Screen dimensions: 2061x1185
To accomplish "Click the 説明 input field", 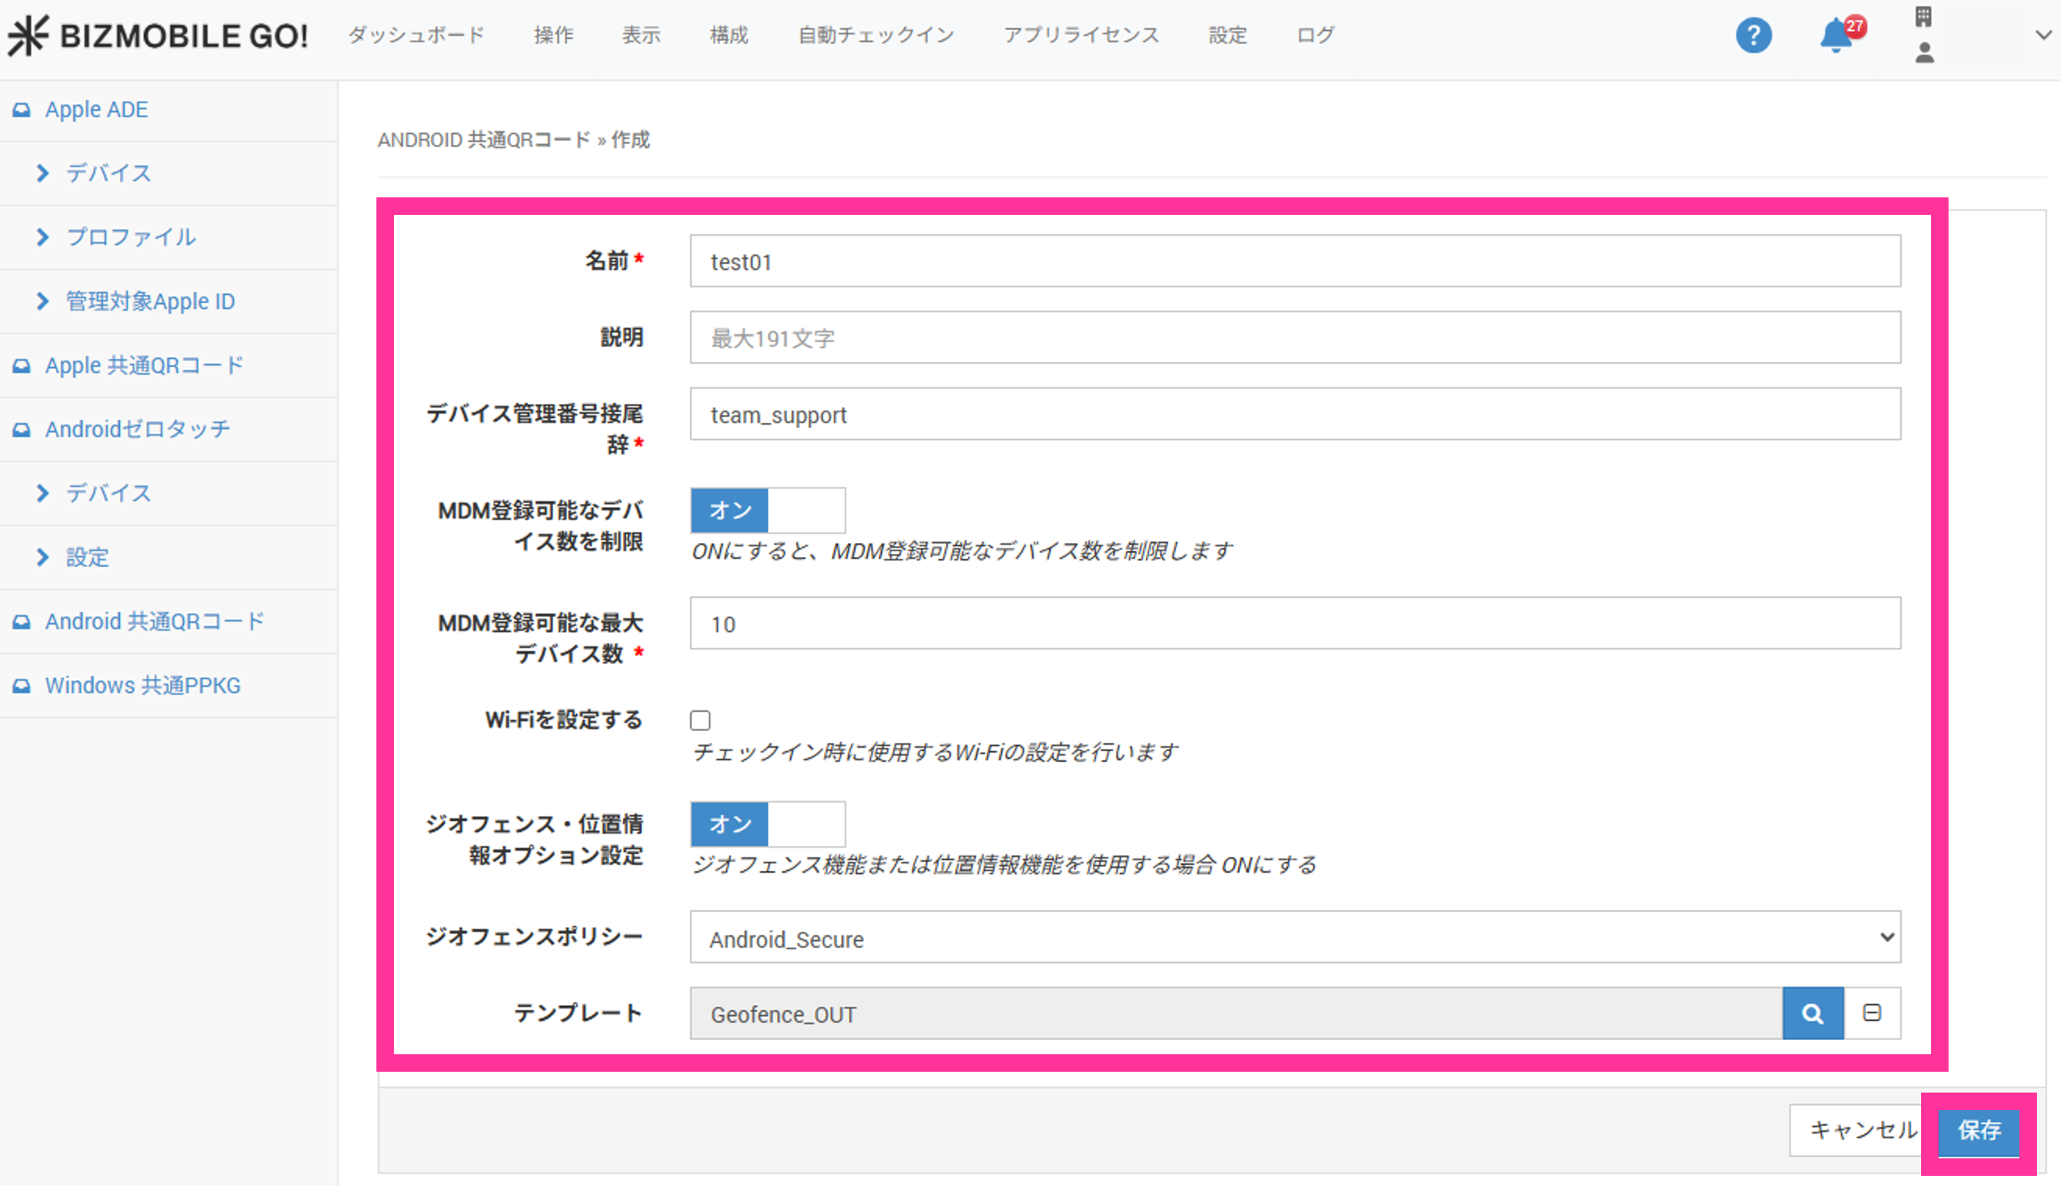I will (1295, 338).
